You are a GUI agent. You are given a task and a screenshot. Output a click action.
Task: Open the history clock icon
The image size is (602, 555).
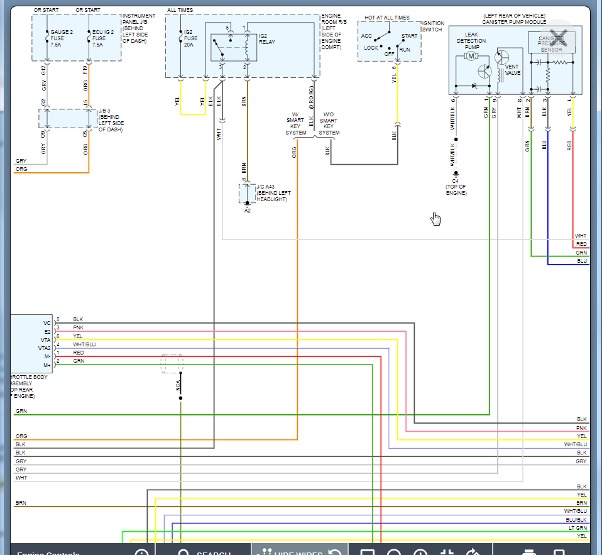click(420, 551)
